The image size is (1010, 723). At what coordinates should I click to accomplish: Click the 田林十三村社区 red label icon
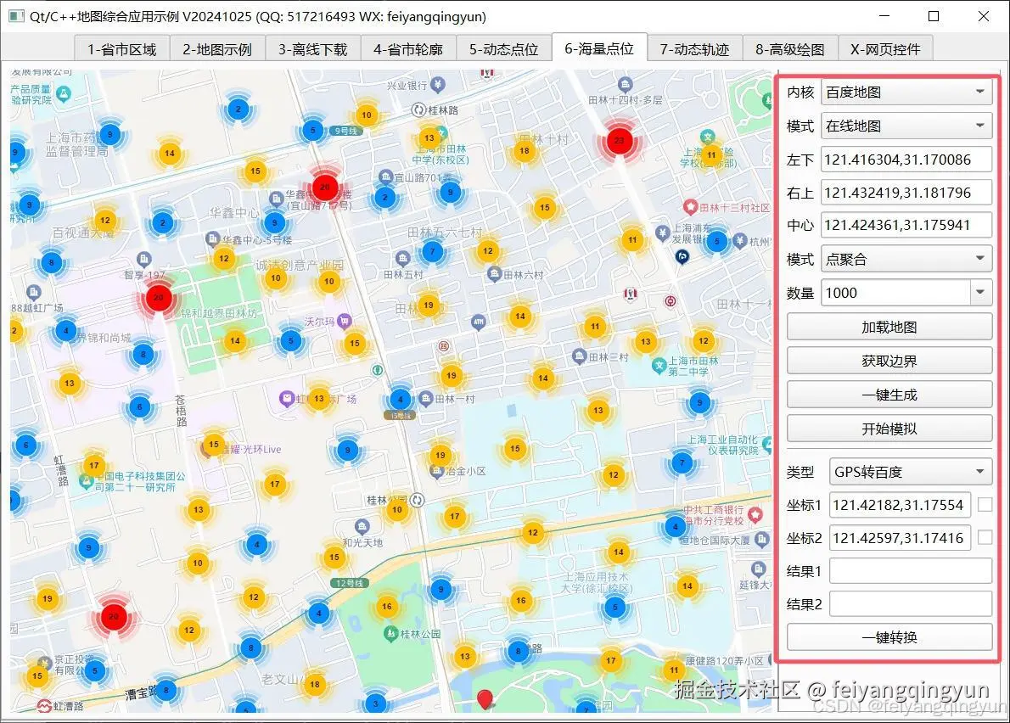click(691, 206)
